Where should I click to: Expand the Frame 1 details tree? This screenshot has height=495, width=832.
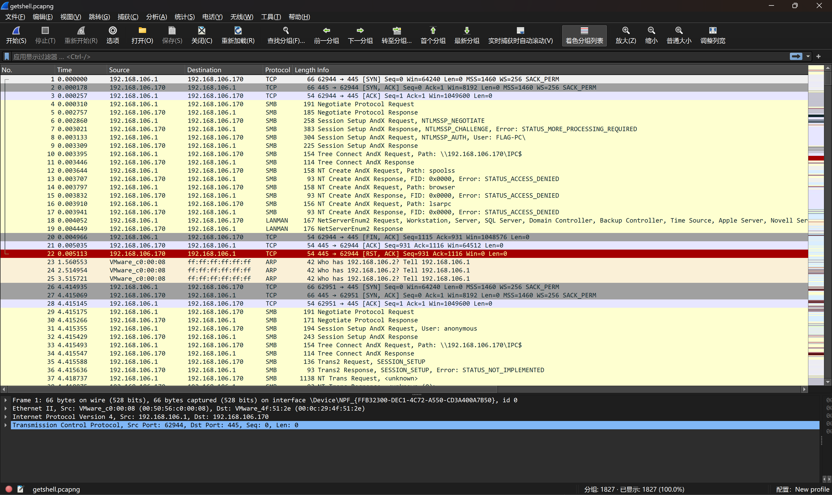click(6, 400)
